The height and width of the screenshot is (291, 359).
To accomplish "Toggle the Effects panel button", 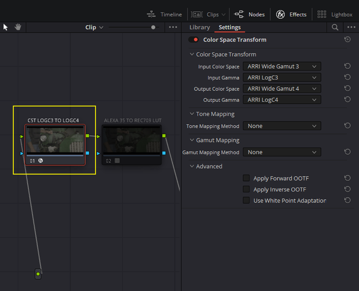I will point(291,15).
